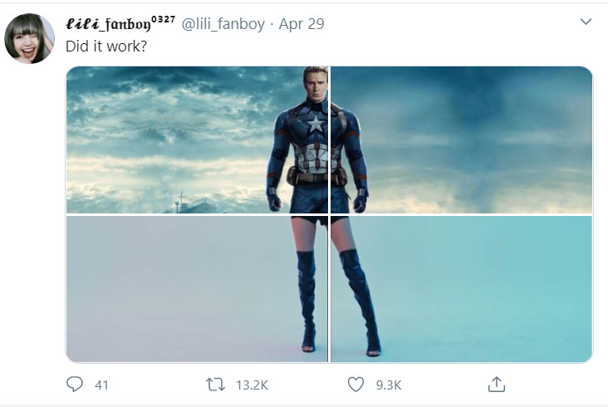Click the star emblem on the hero's chest
The height and width of the screenshot is (407, 608).
(316, 125)
